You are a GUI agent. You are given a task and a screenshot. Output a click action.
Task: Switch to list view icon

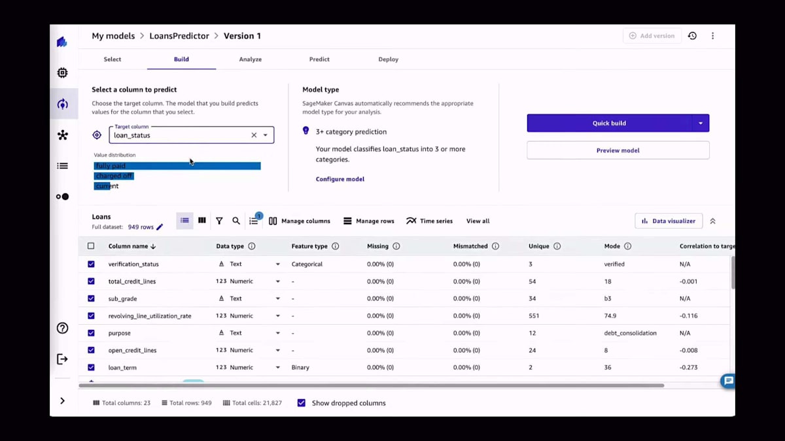[184, 221]
